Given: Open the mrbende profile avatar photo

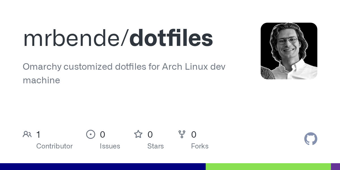Looking at the screenshot, I should coord(289,51).
